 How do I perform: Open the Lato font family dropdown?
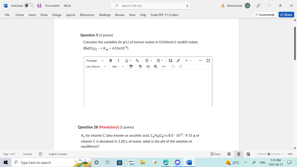point(96,67)
